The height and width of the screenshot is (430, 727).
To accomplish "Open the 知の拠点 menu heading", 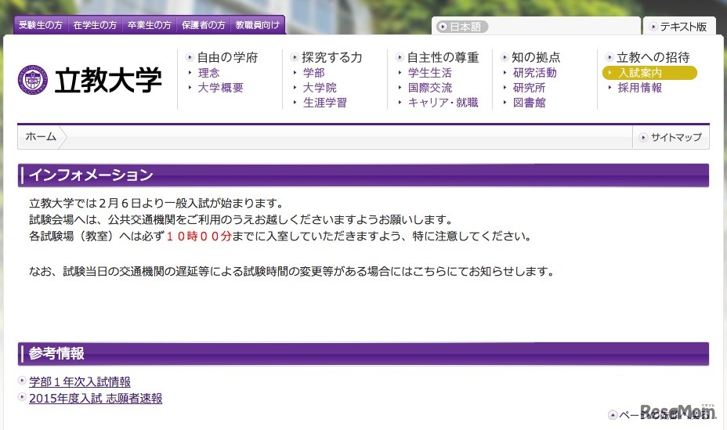I will pos(536,57).
